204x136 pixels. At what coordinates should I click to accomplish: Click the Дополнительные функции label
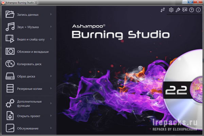click(29, 104)
